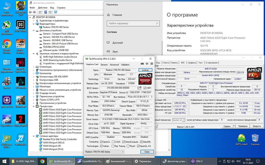Collapse the Дисковые устройства tree node
This screenshot has width=265, height=165.
(x=33, y=30)
